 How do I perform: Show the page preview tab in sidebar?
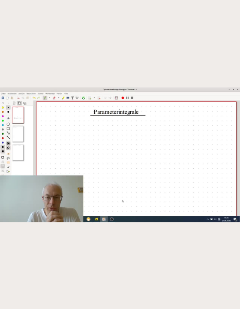coord(19,103)
